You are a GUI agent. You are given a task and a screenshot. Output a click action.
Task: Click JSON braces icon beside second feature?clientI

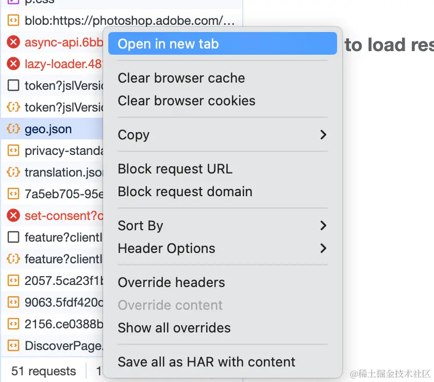pos(13,259)
